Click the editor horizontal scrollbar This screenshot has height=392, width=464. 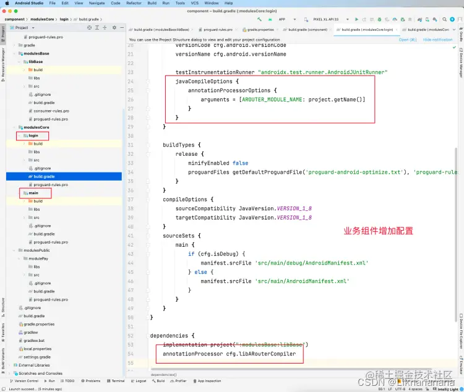point(291,369)
